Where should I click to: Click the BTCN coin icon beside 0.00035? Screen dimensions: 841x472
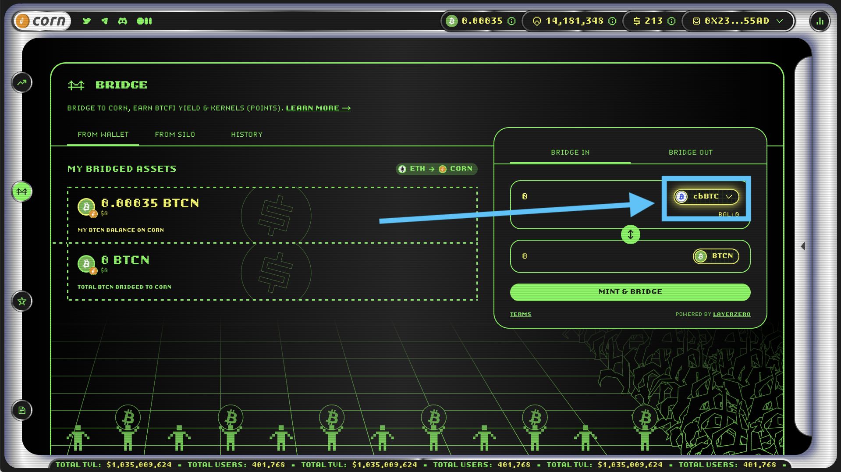tap(87, 207)
